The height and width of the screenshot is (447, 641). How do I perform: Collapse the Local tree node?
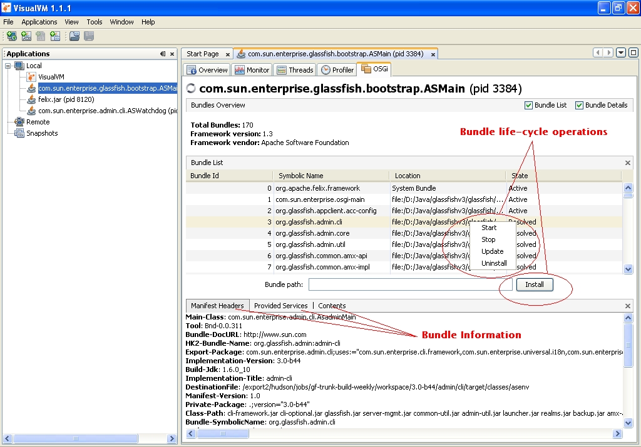[8, 66]
